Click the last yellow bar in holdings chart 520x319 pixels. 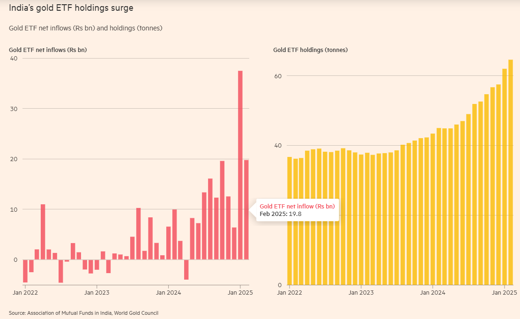click(x=511, y=172)
